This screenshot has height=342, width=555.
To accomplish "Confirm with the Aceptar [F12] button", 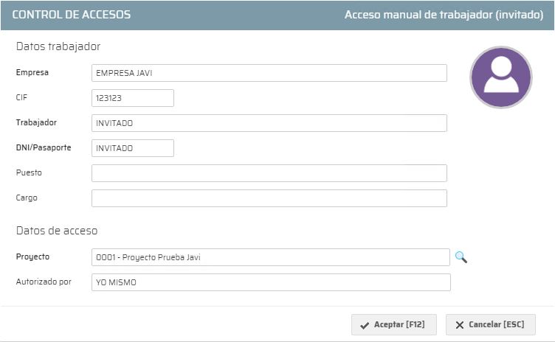I will coord(394,325).
